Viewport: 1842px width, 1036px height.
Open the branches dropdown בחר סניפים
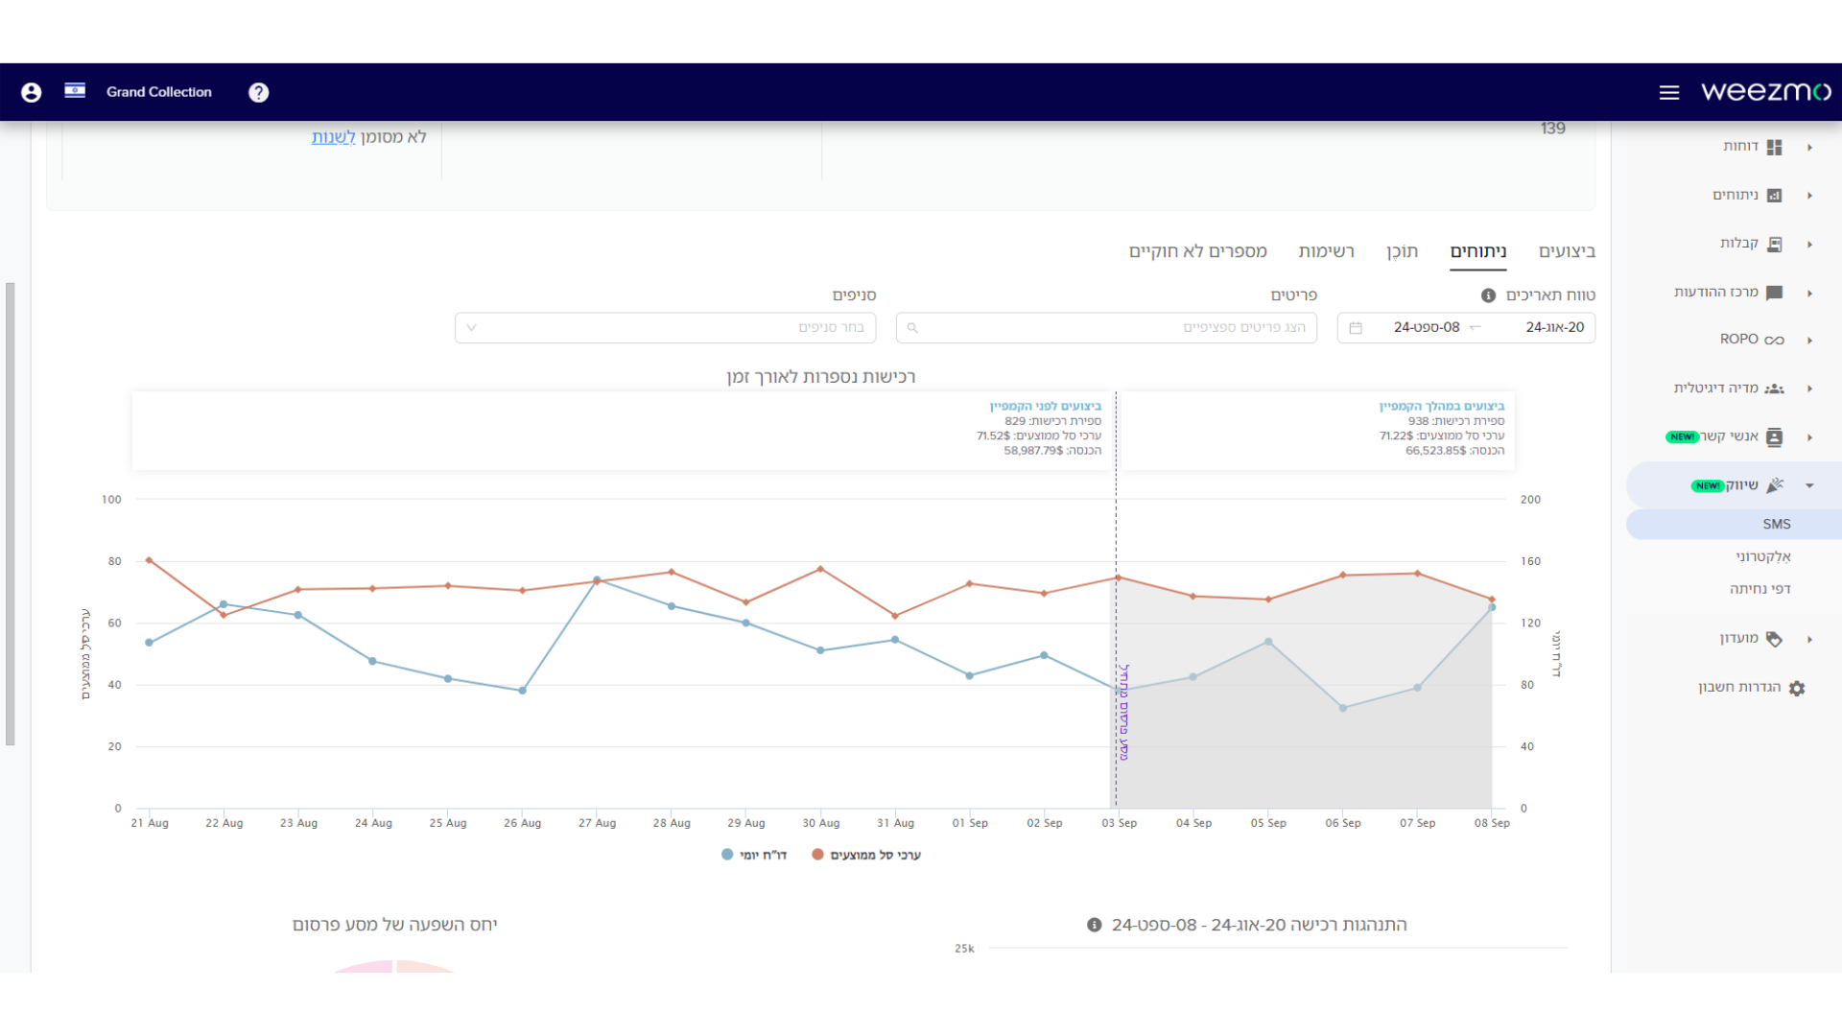666,328
